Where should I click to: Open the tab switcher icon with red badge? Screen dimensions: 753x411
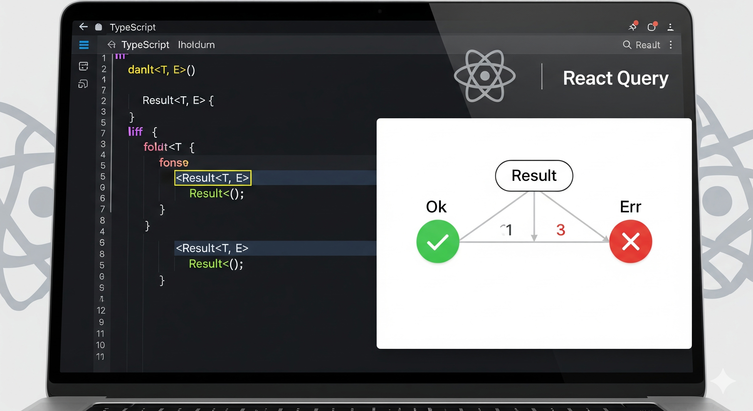point(652,27)
